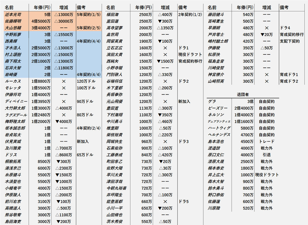Click the note "4年契約(2/4)"
This screenshot has height=225, width=308.
[x=88, y=128]
